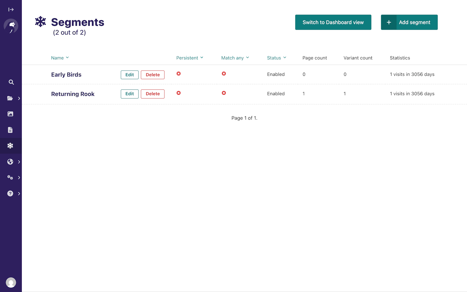Expand the Pages folder submenu chevron
467x292 pixels.
point(19,98)
